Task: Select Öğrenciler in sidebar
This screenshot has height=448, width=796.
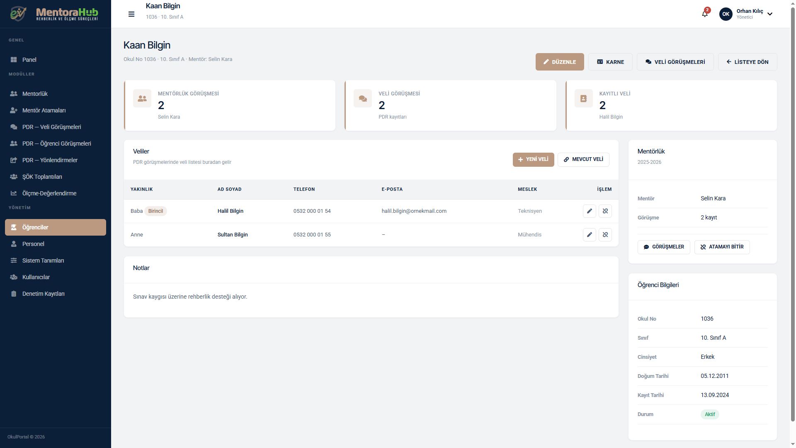Action: (x=56, y=227)
